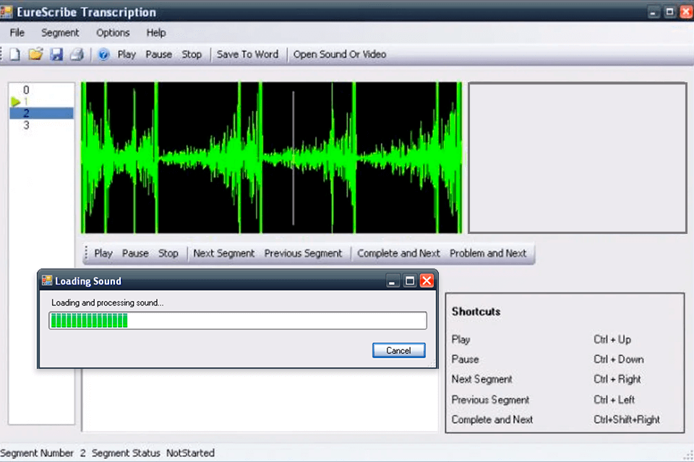Click 'Previous Segment' in the Shortcuts panel
This screenshot has width=694, height=462.
coord(490,400)
